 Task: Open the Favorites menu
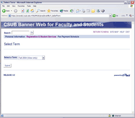click(x=21, y=6)
